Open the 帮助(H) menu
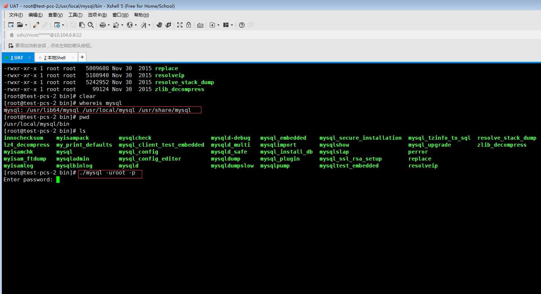 (x=141, y=15)
